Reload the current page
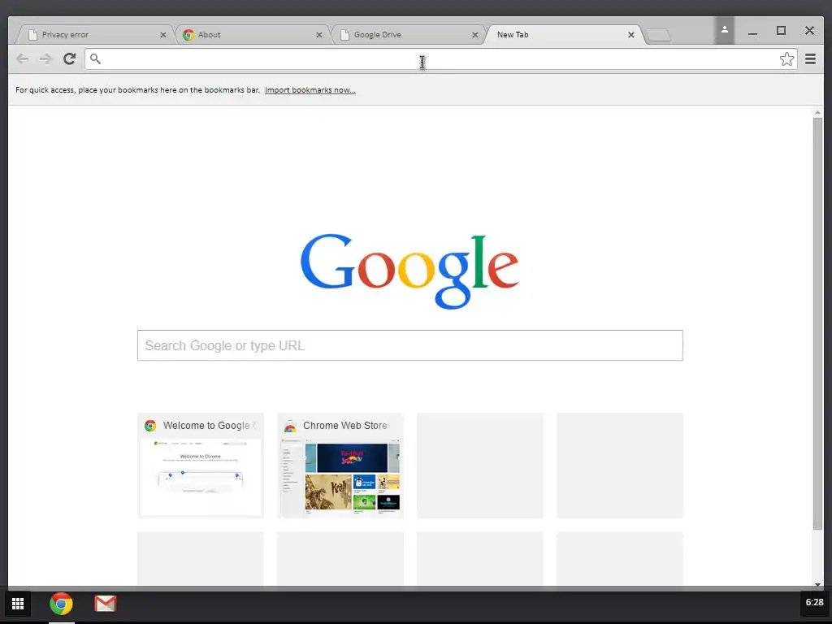 (x=70, y=58)
